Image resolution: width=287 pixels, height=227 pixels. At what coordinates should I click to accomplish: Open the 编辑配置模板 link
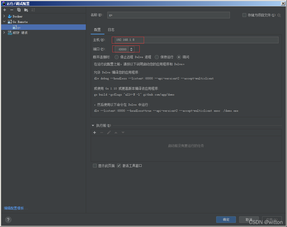point(16,208)
